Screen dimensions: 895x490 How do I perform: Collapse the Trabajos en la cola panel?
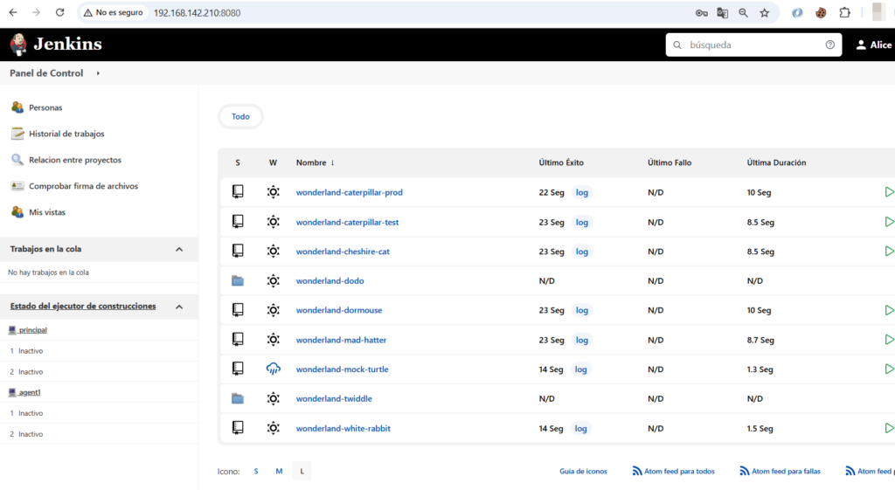pos(179,249)
